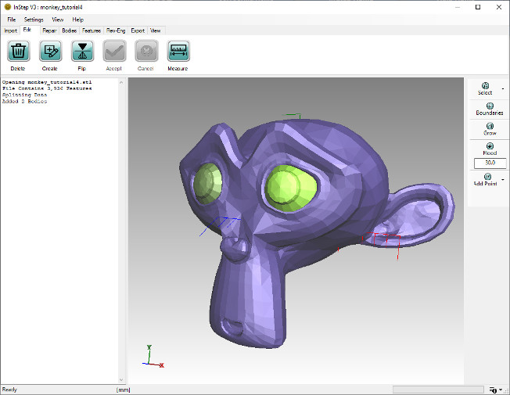Click the Create tool icon
The height and width of the screenshot is (395, 510).
point(50,52)
